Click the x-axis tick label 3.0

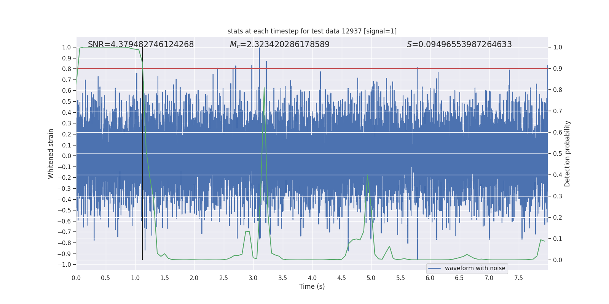(x=253, y=278)
